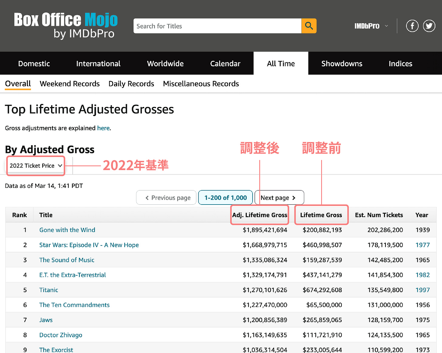This screenshot has width=442, height=353.
Task: Open the 1977 year link
Action: pyautogui.click(x=423, y=245)
